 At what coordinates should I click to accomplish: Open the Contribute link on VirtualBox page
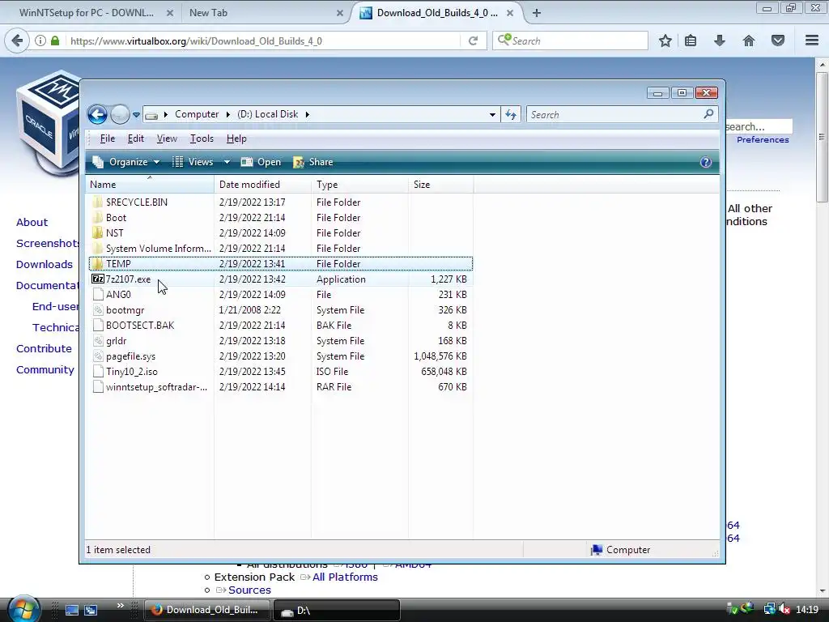tap(44, 348)
